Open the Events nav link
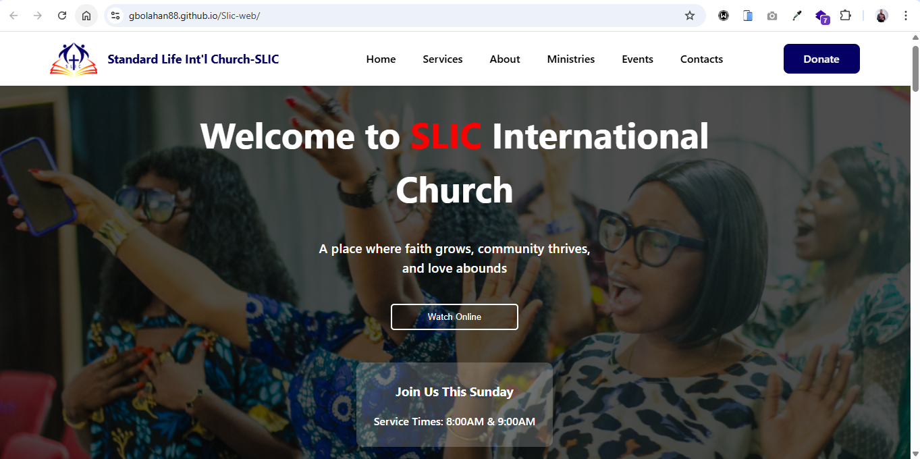 pos(637,59)
